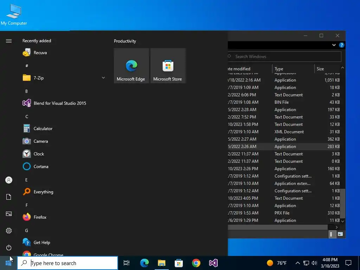The image size is (360, 270).
Task: Launch Google Chrome from the Start list
Action: [x=64, y=253]
